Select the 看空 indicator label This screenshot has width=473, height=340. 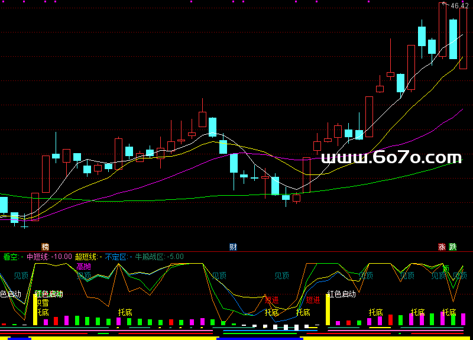coord(11,257)
